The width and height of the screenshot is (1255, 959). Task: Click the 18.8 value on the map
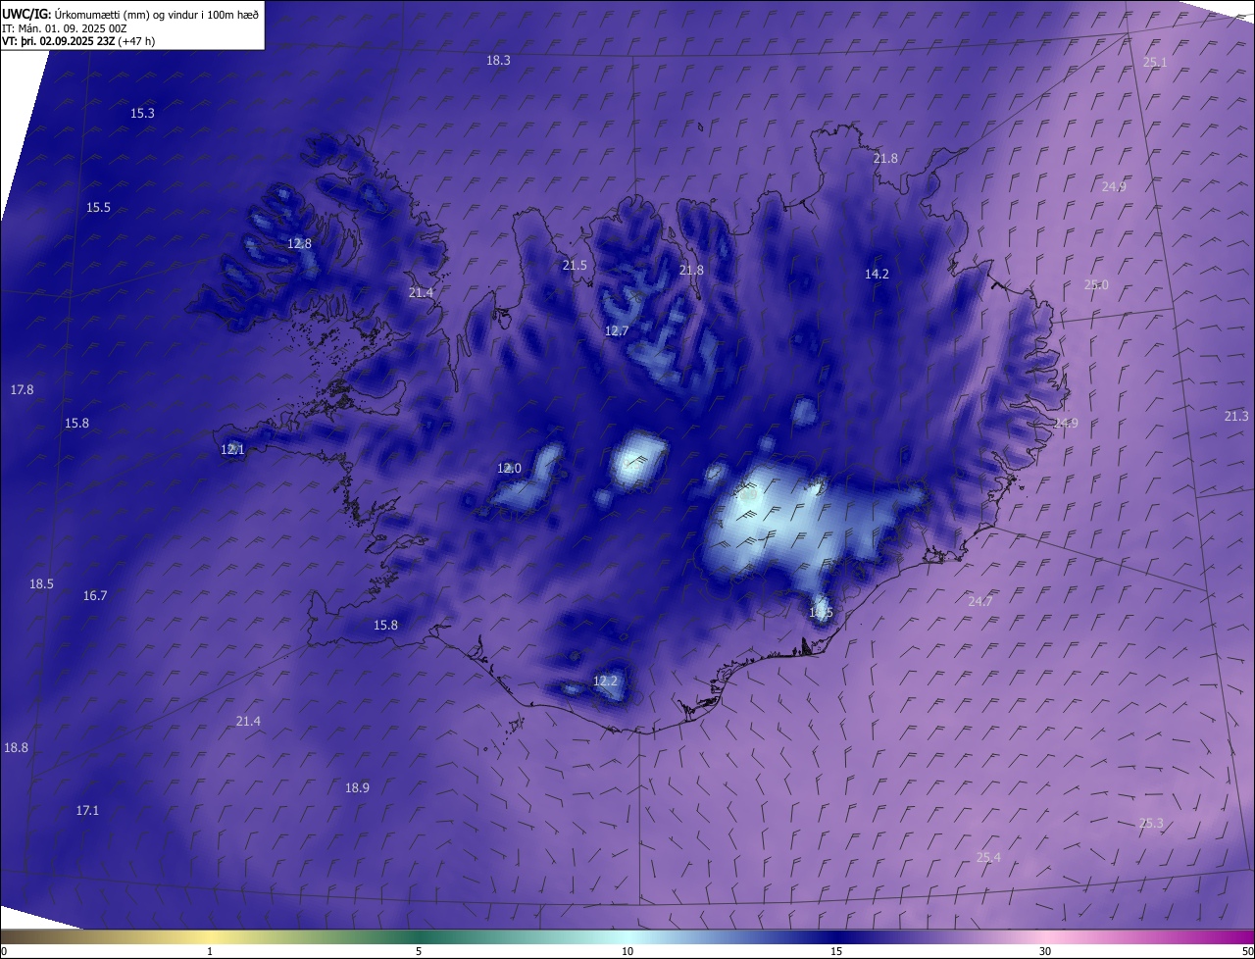tap(16, 747)
